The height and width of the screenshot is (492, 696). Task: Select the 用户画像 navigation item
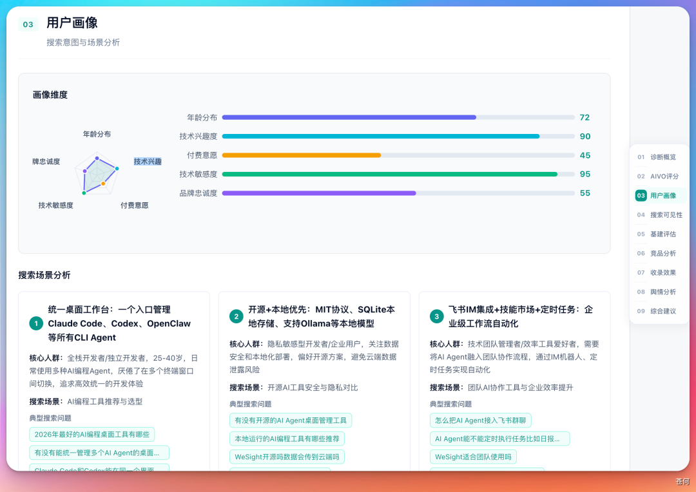click(661, 196)
